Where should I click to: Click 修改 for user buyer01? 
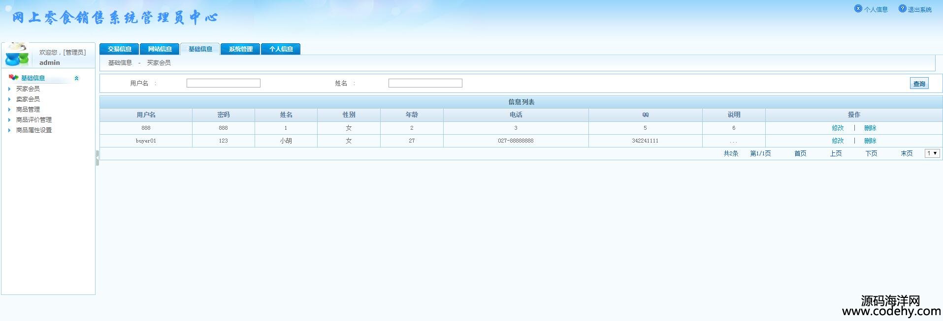click(x=838, y=141)
